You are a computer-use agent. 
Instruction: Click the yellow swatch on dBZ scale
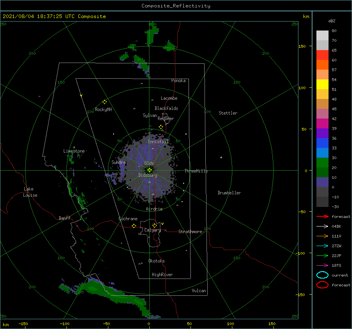click(x=322, y=84)
